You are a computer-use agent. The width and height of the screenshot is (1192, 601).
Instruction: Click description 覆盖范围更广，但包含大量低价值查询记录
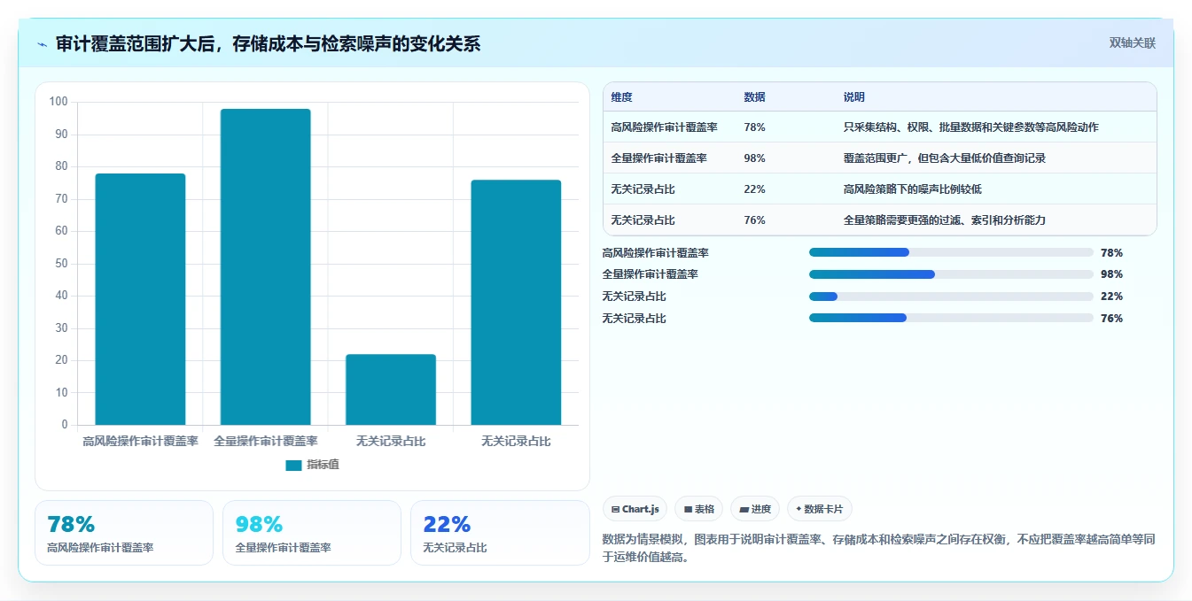tap(945, 158)
